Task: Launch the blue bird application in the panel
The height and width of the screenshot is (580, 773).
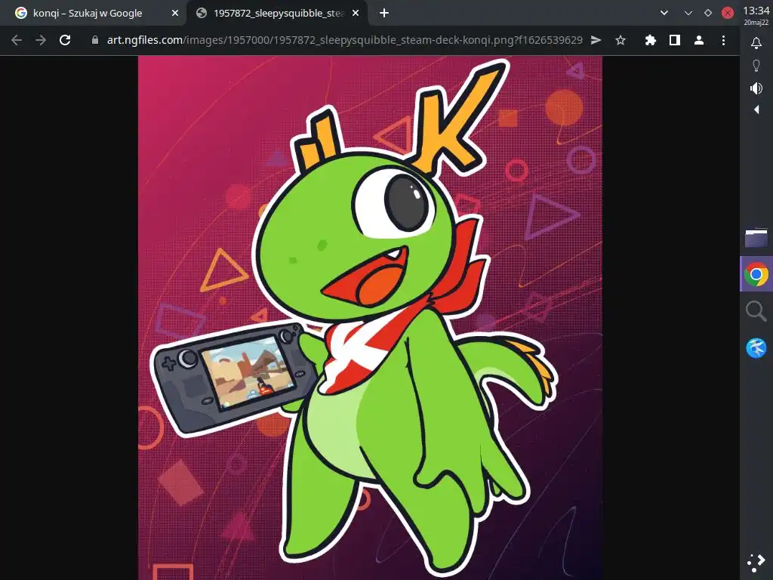Action: pyautogui.click(x=756, y=347)
